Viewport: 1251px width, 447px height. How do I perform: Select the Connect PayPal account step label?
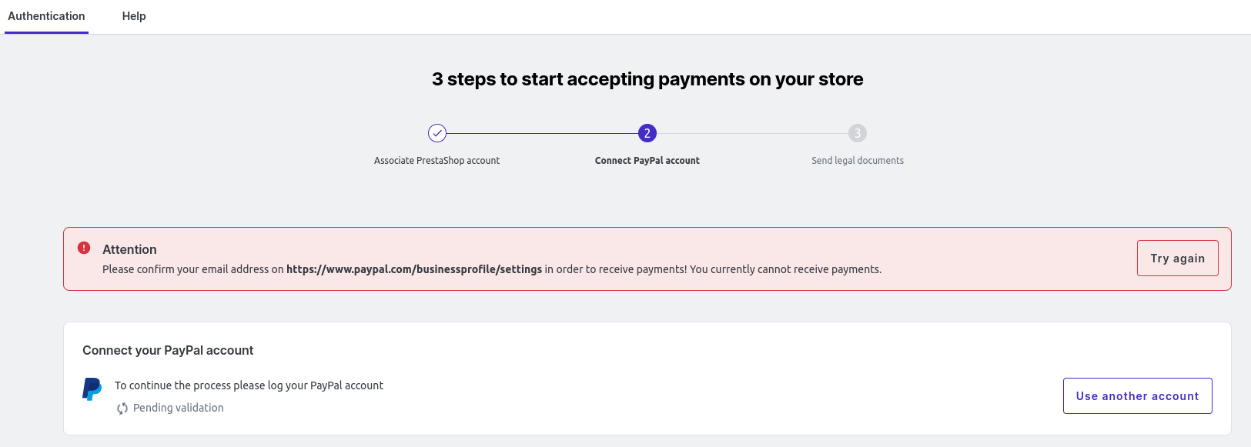(647, 161)
